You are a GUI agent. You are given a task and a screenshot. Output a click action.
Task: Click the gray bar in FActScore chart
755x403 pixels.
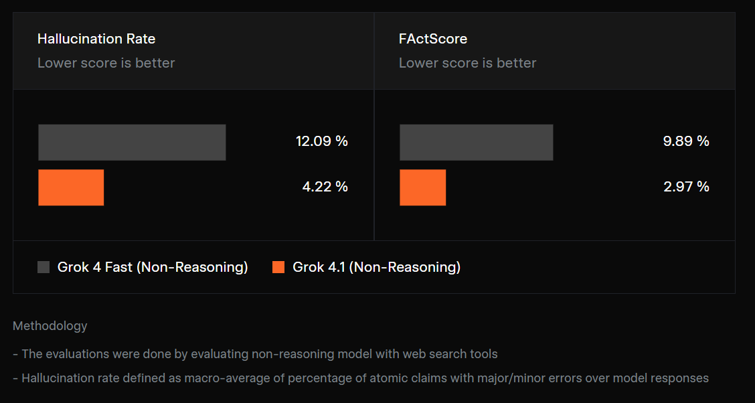click(476, 142)
